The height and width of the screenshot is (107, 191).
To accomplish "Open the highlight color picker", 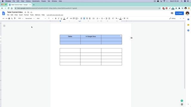I will click(x=67, y=18).
